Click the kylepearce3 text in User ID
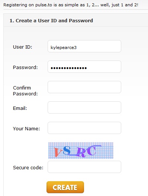Image resolution: width=148 pixels, height=196 pixels. (x=64, y=48)
